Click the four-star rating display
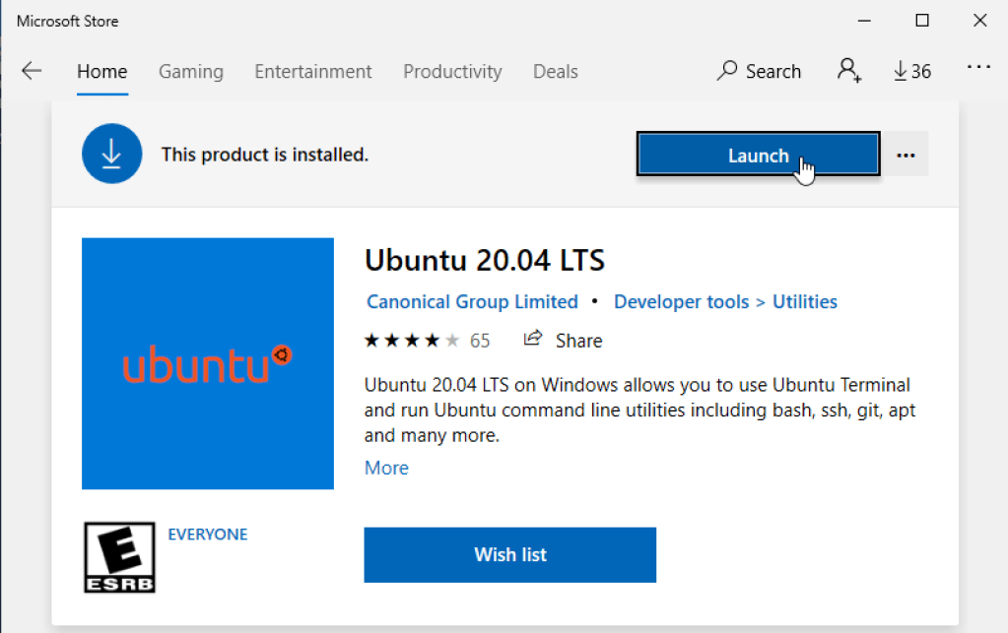Image resolution: width=1008 pixels, height=633 pixels. (412, 341)
